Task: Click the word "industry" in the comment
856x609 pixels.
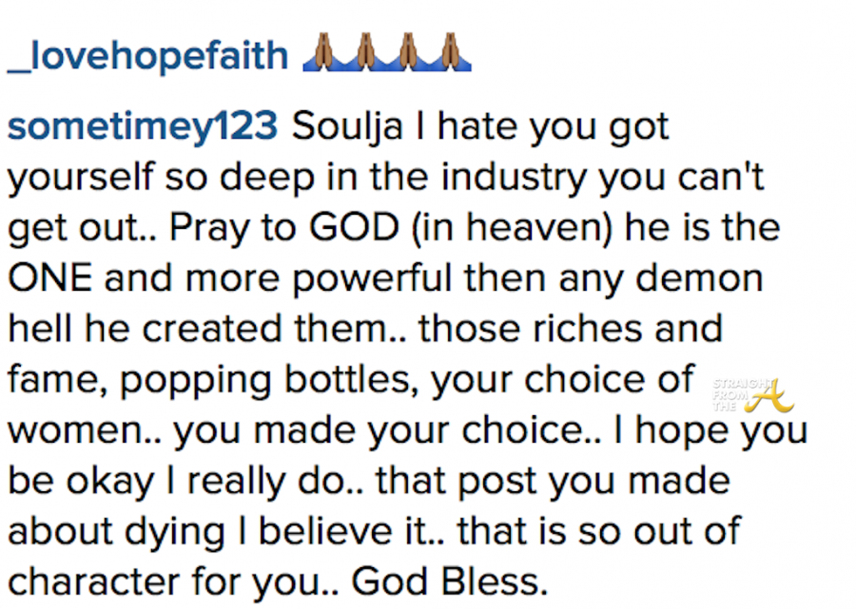Action: pos(498,177)
